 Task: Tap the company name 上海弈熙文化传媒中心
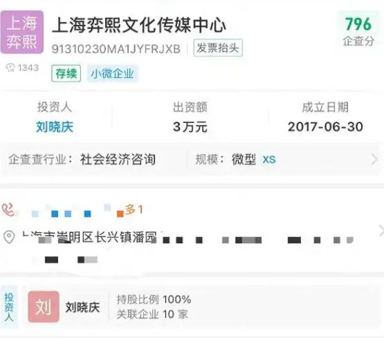pyautogui.click(x=138, y=25)
